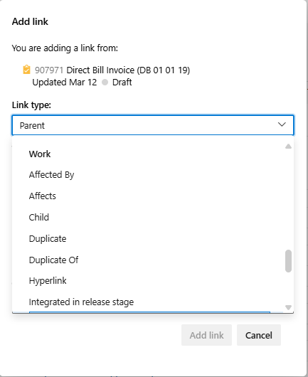Open Direct Bill Invoice work item title
Viewport: 308px width, 377px height.
[128, 70]
